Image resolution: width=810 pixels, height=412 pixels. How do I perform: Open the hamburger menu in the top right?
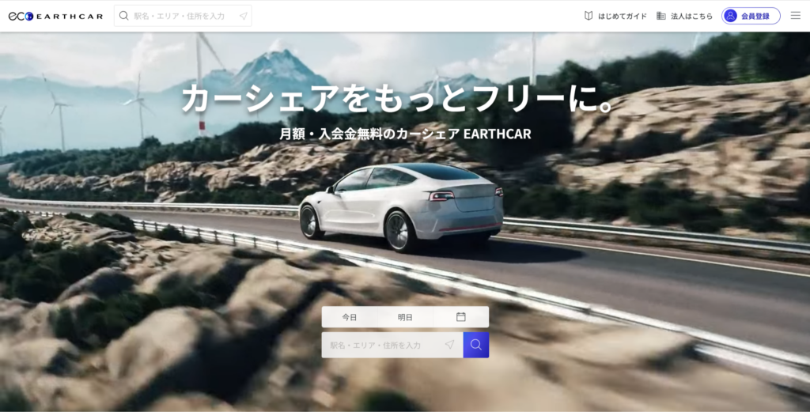(x=795, y=16)
